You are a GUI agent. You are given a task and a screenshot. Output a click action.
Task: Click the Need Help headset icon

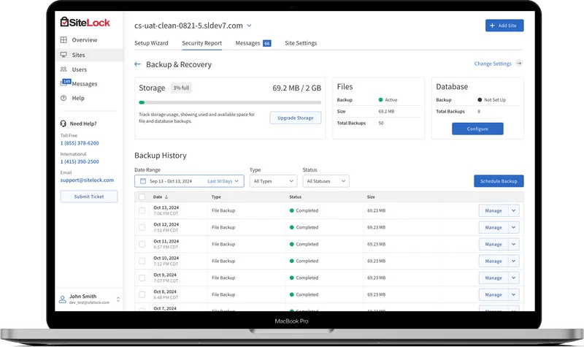point(64,123)
